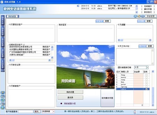This screenshot has height=115, width=157.
Task: Click the speaker icon beside the announcements
Action: point(78,6)
